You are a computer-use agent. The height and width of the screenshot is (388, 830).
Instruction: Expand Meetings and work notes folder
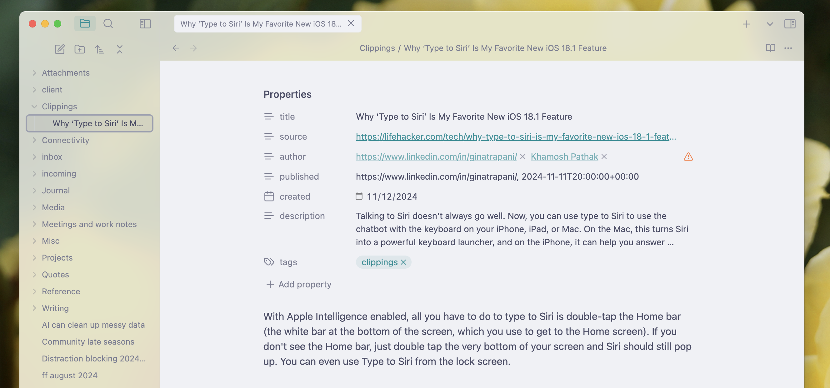[x=34, y=224]
